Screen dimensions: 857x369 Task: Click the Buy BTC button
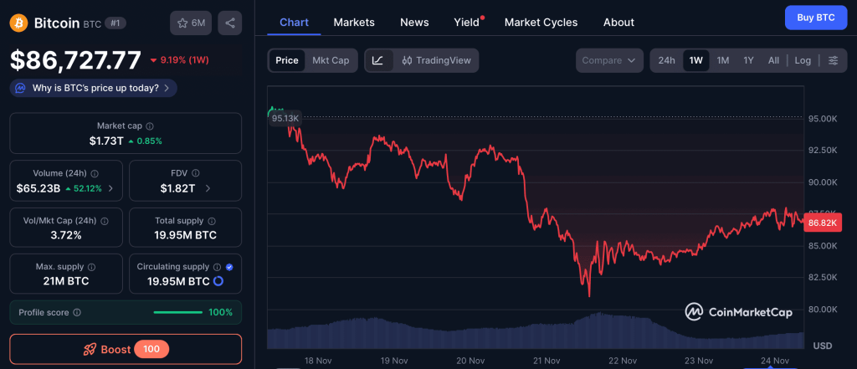click(x=815, y=18)
